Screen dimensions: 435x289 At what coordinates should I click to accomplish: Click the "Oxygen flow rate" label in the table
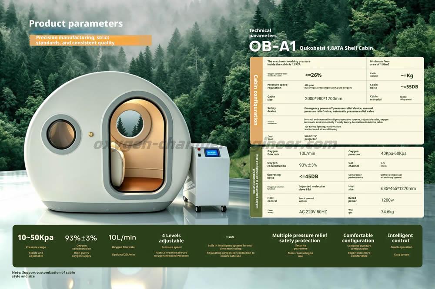(273, 153)
